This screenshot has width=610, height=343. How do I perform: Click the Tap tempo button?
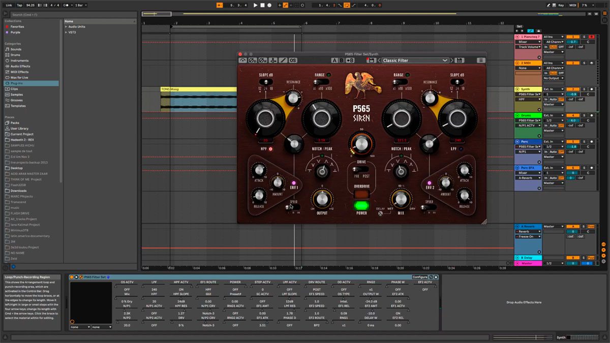pyautogui.click(x=19, y=5)
